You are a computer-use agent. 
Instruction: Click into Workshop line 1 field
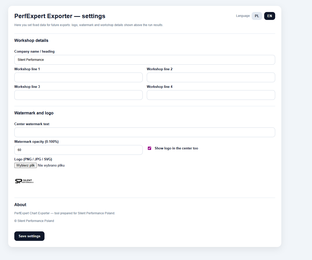pyautogui.click(x=78, y=77)
